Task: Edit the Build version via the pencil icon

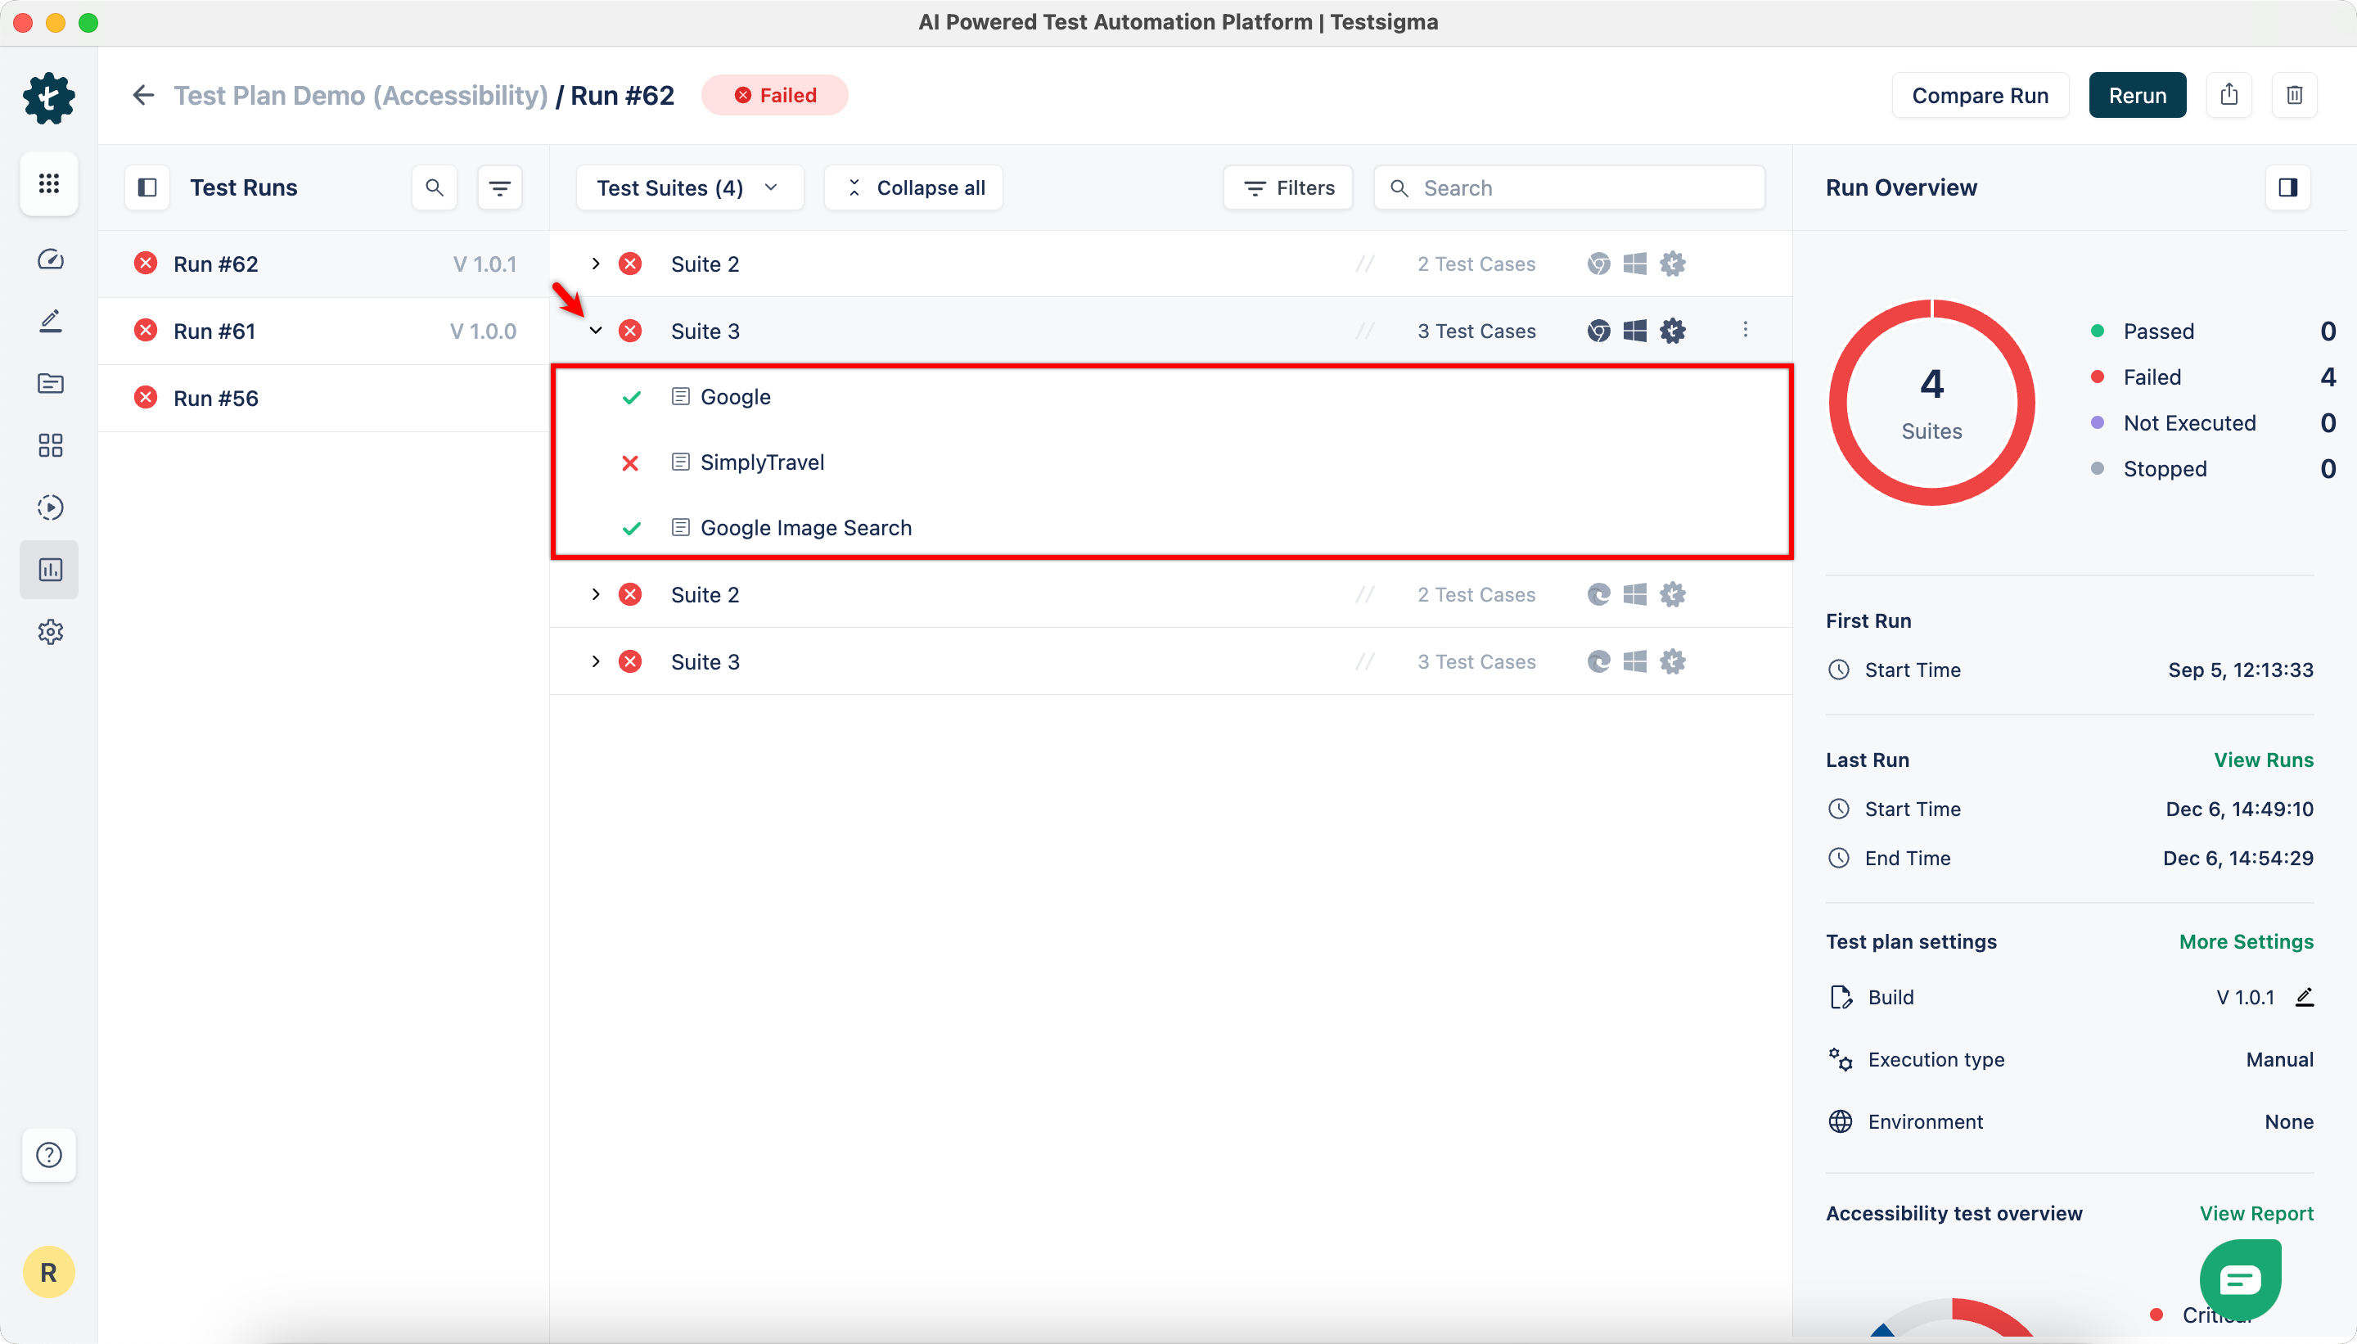Action: pyautogui.click(x=2305, y=997)
